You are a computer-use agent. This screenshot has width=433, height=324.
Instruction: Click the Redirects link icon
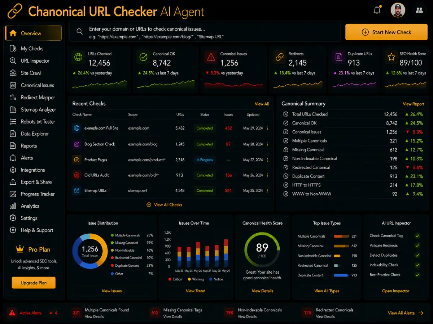[279, 57]
